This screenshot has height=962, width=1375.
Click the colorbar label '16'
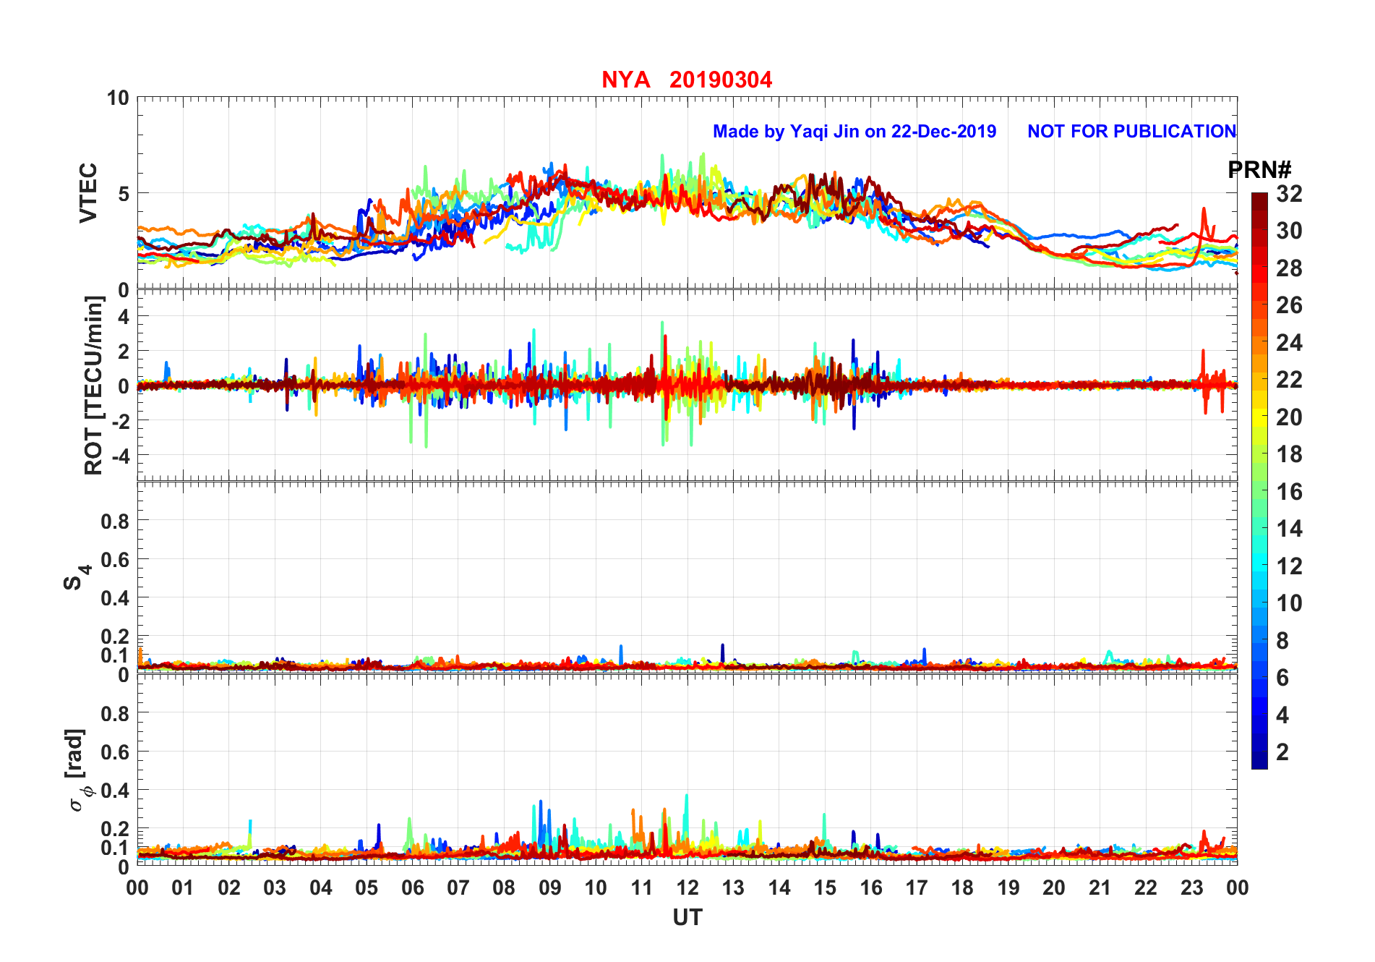click(x=1289, y=492)
